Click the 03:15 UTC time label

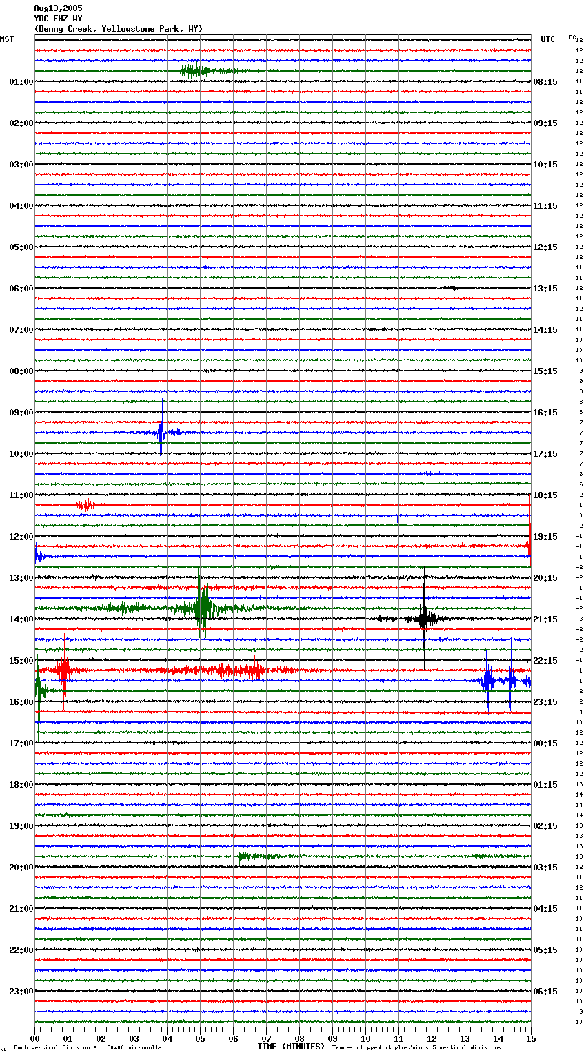coord(545,868)
